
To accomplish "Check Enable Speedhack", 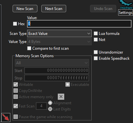I will pos(96,58).
